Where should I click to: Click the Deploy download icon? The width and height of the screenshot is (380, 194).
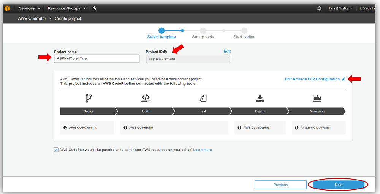pos(260,99)
